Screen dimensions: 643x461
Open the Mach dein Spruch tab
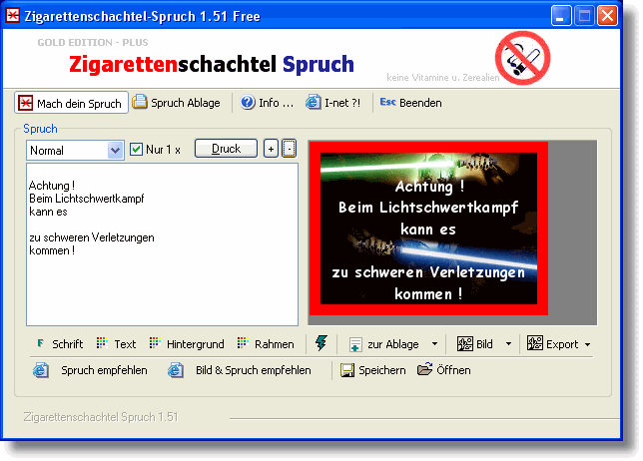tap(71, 103)
